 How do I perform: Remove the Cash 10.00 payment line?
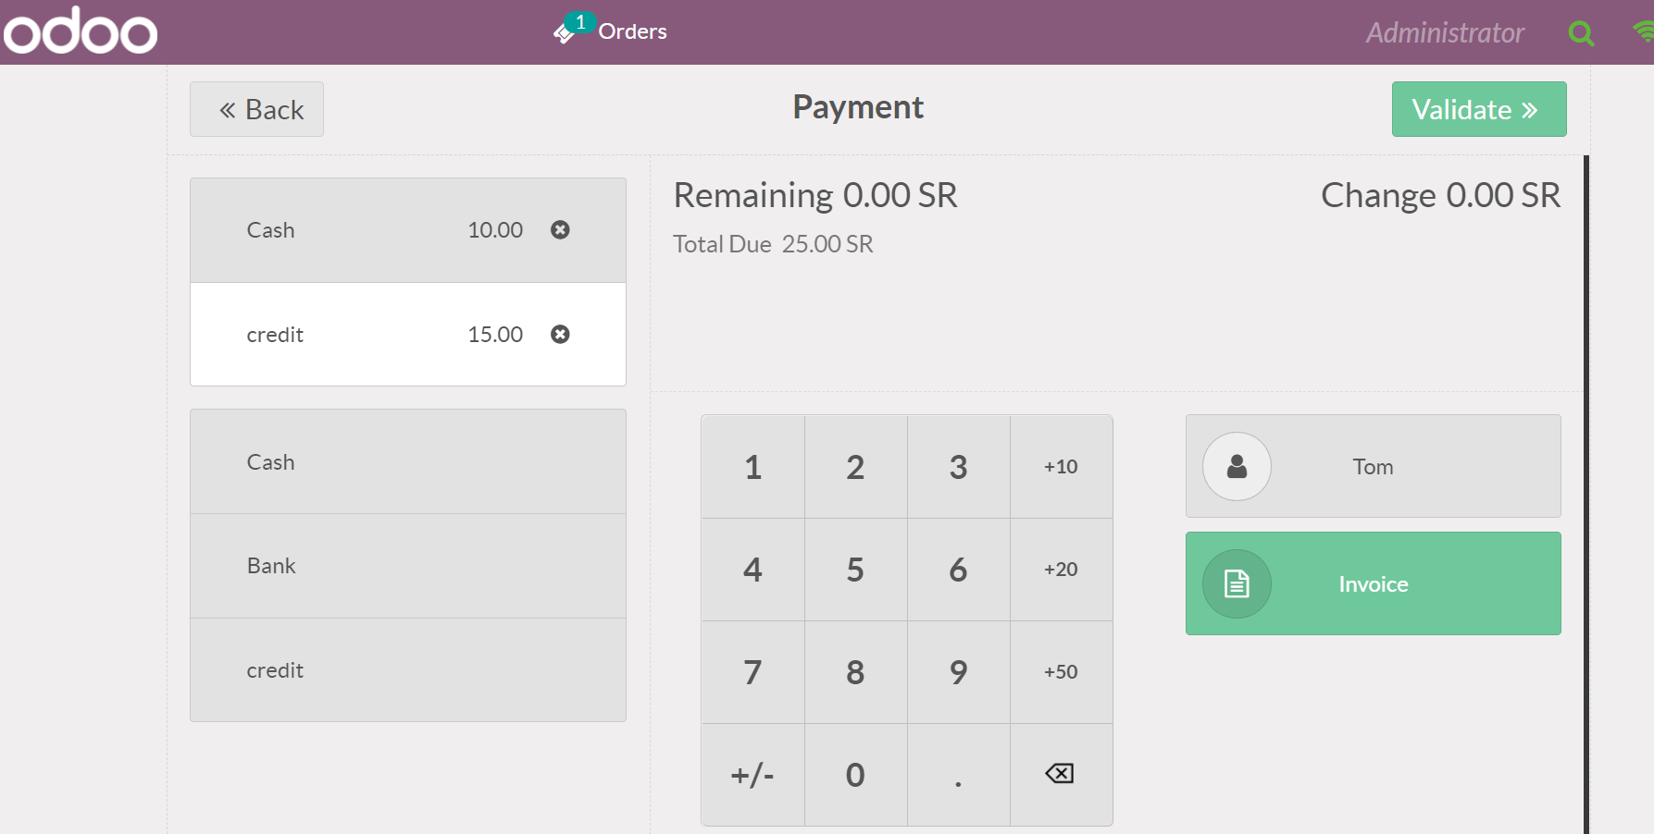pyautogui.click(x=560, y=230)
